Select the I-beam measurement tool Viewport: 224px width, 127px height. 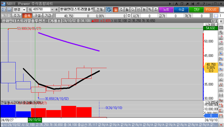(221, 90)
